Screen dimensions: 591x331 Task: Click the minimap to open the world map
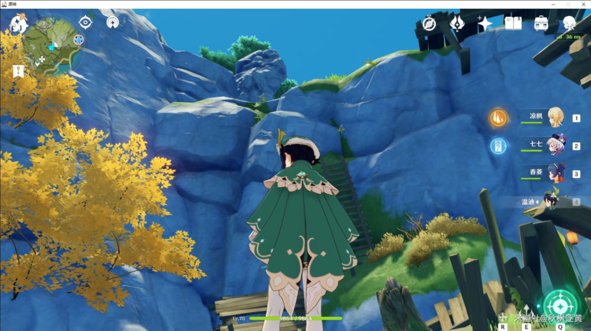(x=51, y=46)
